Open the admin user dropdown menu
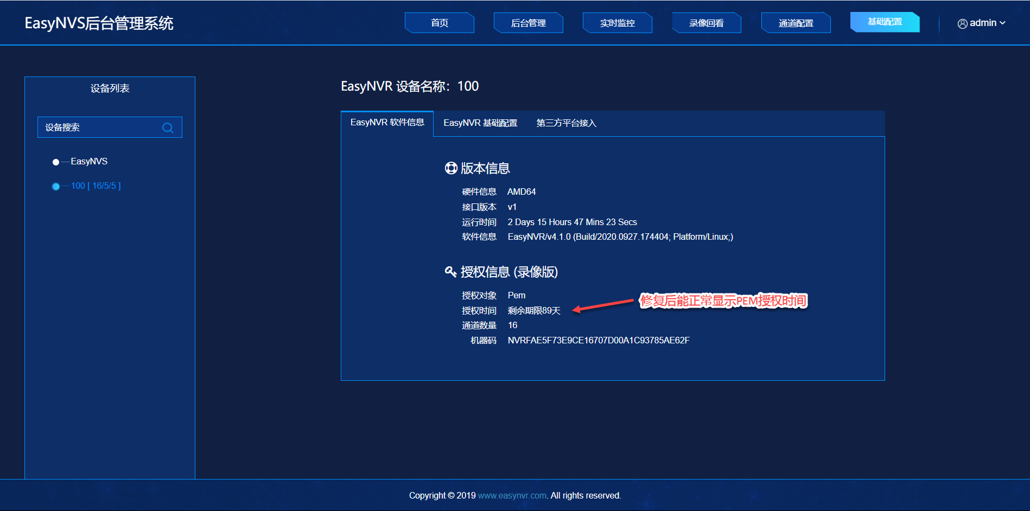Screen dimensions: 1030x511 coord(982,23)
